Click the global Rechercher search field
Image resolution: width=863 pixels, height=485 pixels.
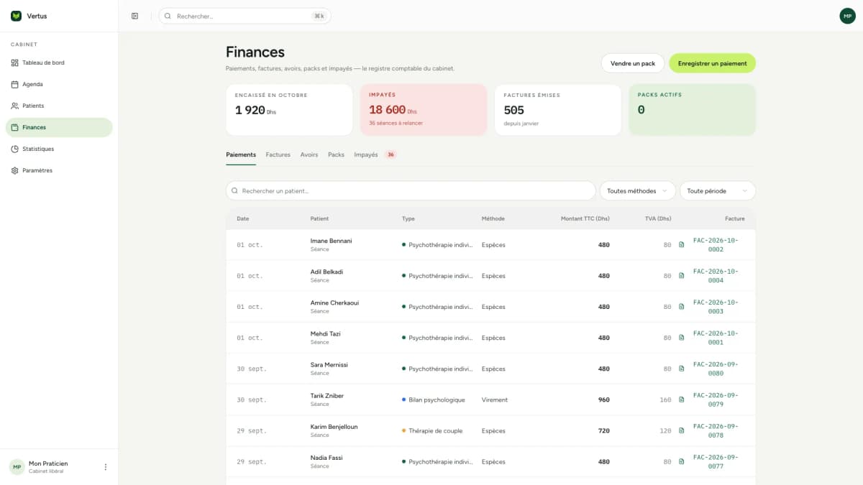point(245,16)
